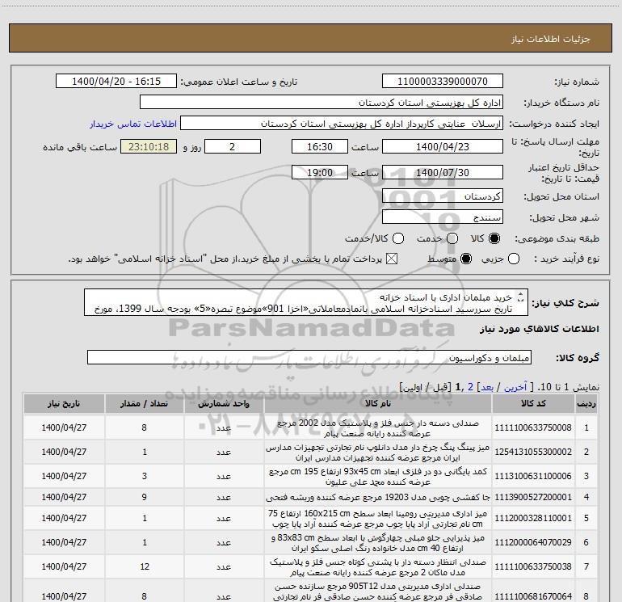Click the ردیف column header
The image size is (622, 602).
pyautogui.click(x=586, y=403)
